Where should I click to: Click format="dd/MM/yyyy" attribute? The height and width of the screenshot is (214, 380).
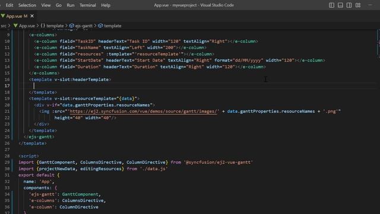(239, 61)
